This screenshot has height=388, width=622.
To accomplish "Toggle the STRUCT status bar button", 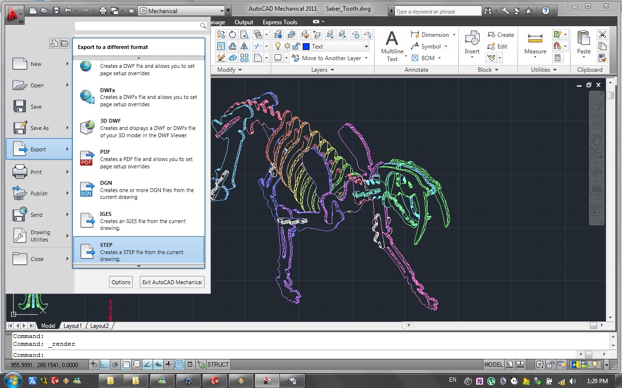I will (218, 365).
